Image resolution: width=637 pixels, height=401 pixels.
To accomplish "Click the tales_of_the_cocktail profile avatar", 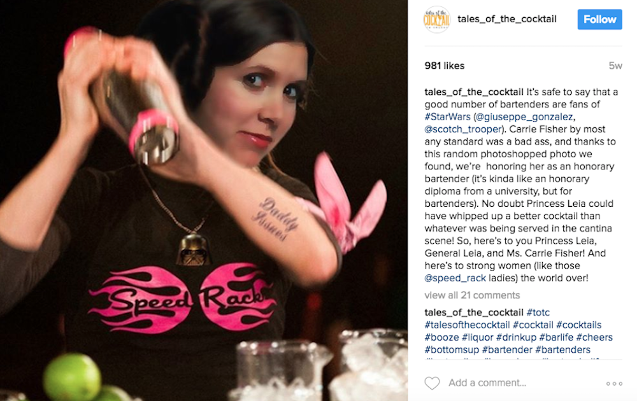I will pyautogui.click(x=437, y=20).
